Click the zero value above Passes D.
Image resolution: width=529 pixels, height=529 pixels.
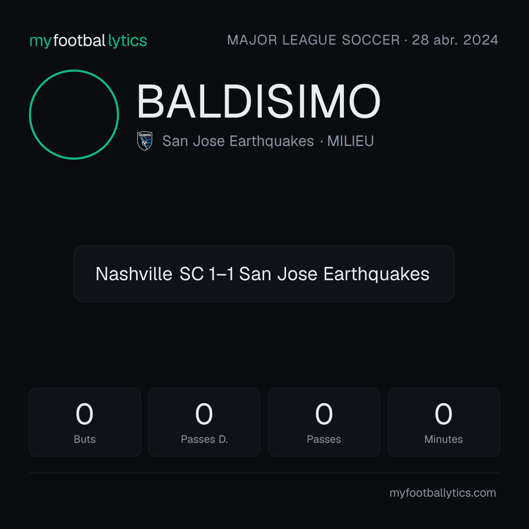[x=204, y=413]
